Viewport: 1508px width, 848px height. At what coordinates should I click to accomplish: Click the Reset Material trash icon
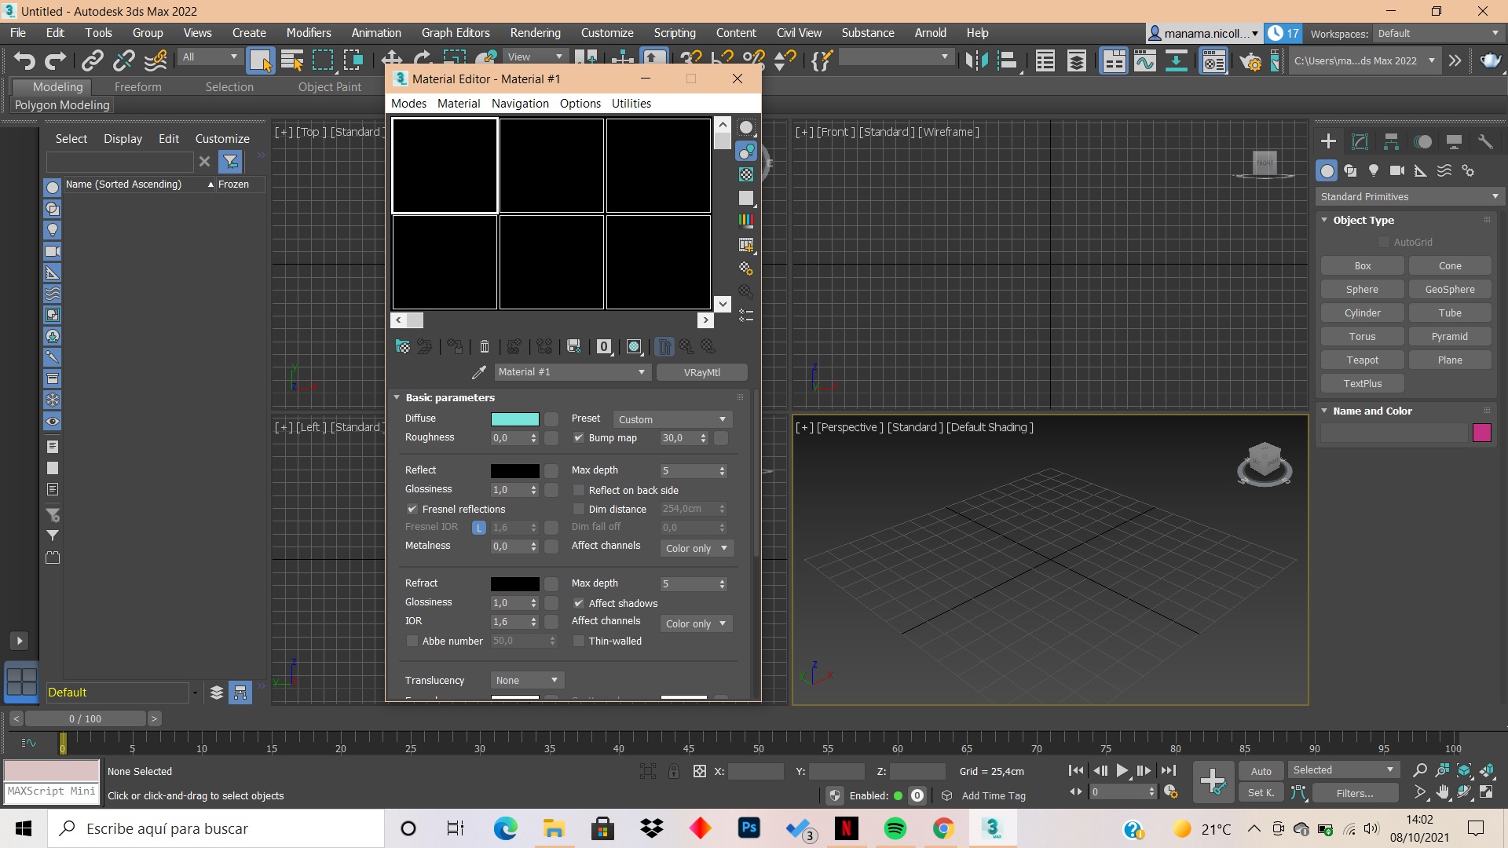pyautogui.click(x=485, y=346)
